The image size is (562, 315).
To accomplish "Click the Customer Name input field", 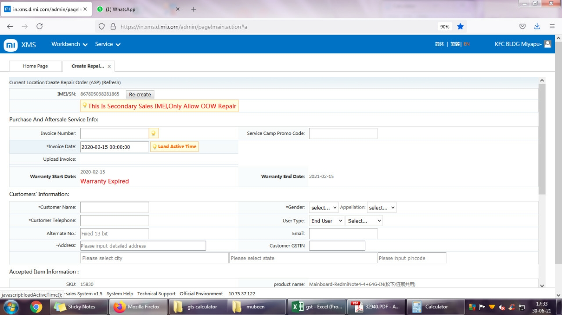I will [x=114, y=207].
